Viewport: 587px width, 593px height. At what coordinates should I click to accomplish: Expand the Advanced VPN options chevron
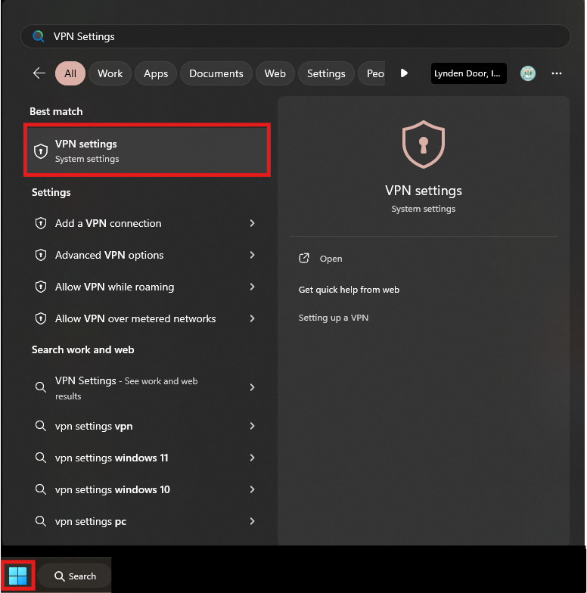point(252,256)
